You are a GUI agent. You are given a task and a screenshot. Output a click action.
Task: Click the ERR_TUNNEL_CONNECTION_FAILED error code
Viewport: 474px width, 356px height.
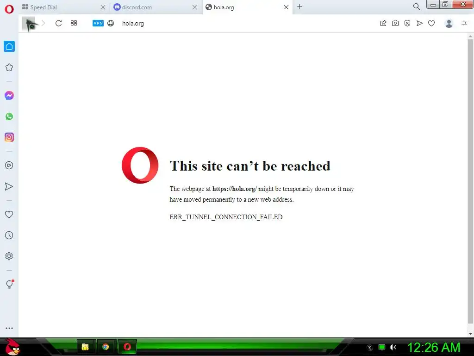click(x=226, y=217)
